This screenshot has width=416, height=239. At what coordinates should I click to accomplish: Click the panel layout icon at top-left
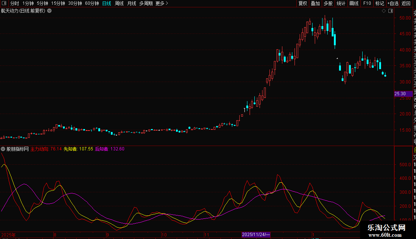(x=4, y=3)
